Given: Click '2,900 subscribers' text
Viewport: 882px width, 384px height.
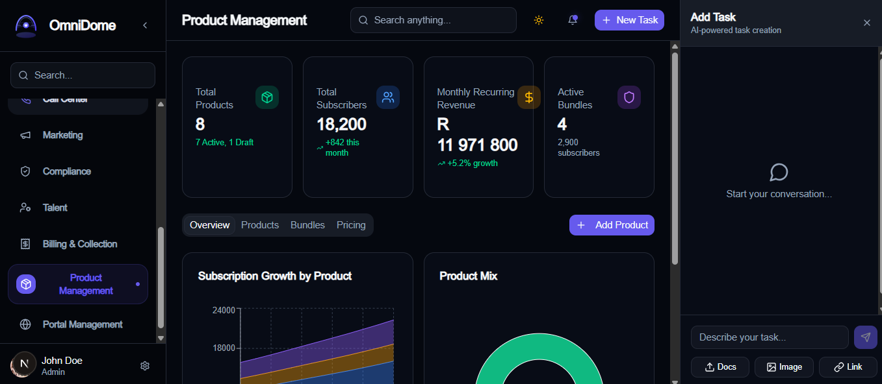Looking at the screenshot, I should [x=578, y=147].
